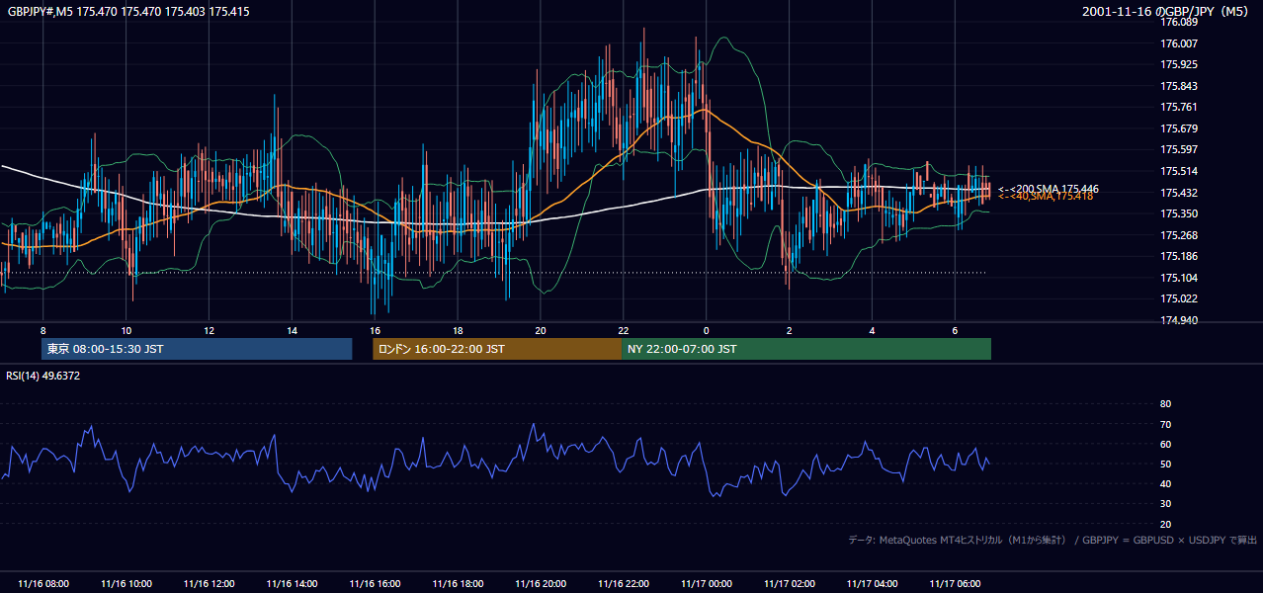Click the 11/17 02:00 time axis label
Viewport: 1263px width, 593px height.
789,584
